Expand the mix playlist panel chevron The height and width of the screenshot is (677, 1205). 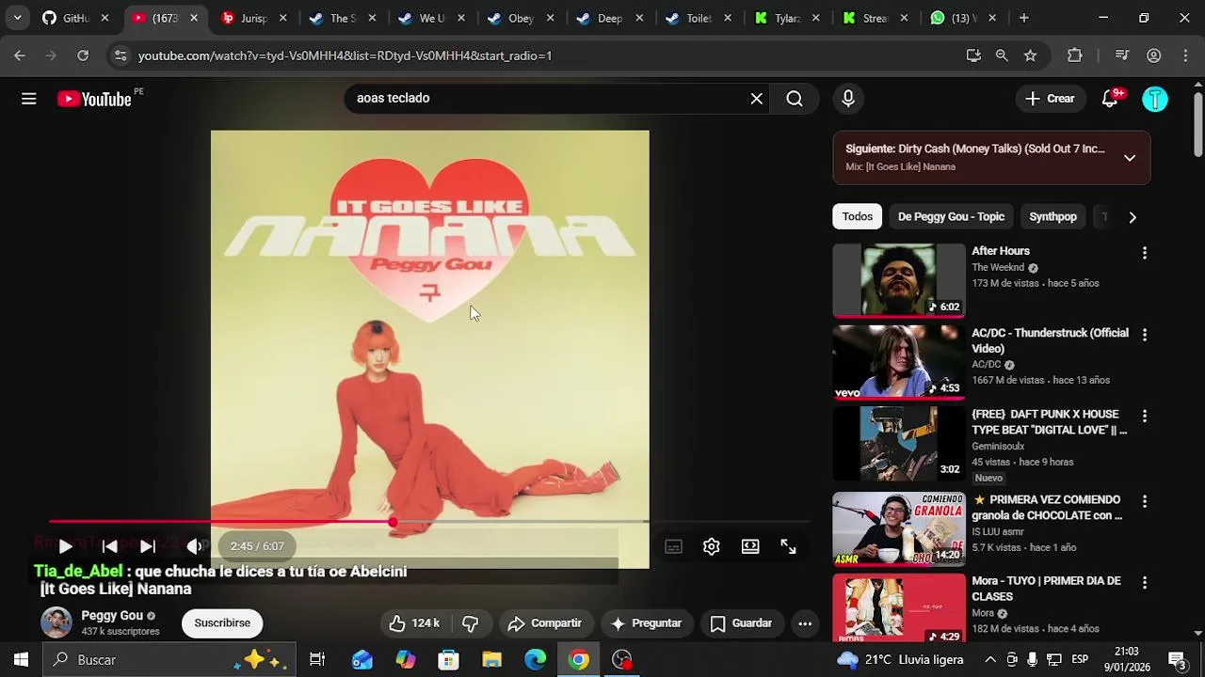[1130, 158]
